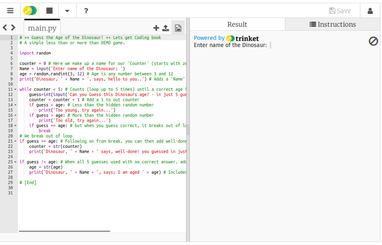Open the image library icon
Image resolution: width=382 pixels, height=245 pixels.
click(178, 28)
